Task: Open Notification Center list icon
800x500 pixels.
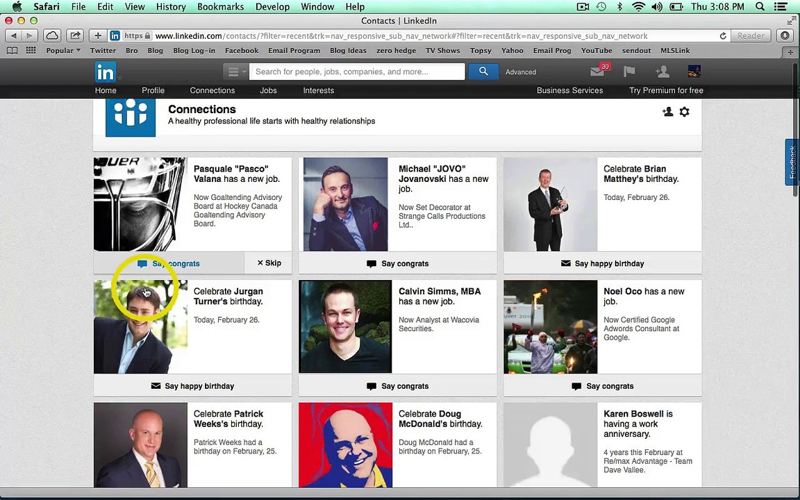Action: [781, 7]
